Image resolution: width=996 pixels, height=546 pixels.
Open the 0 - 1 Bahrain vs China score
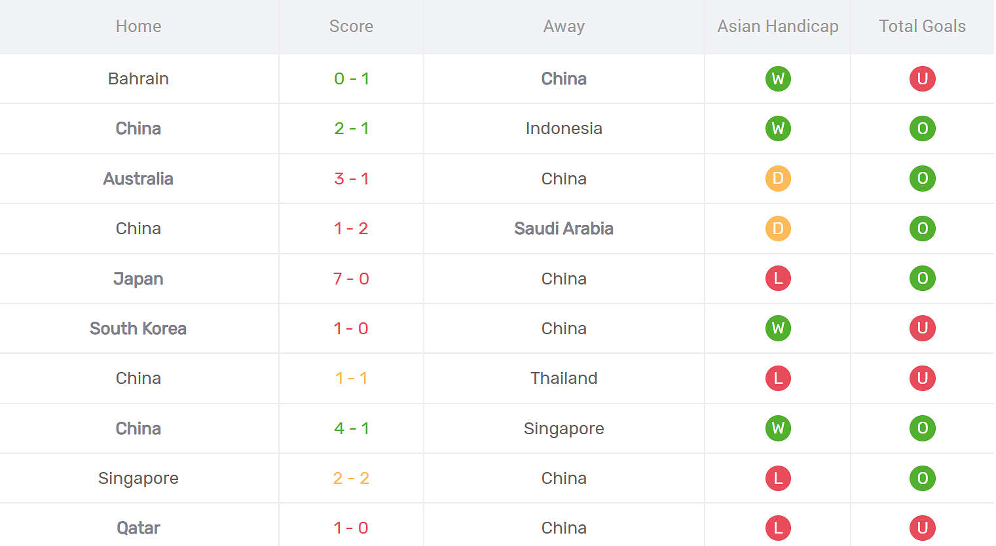pyautogui.click(x=351, y=78)
